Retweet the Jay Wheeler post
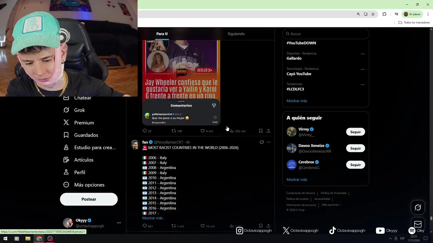Screen dimensions: 433x243 click(x=174, y=131)
